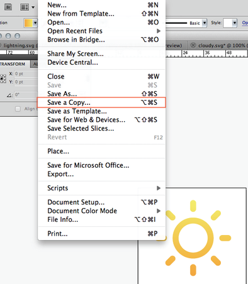Close the cloudy.svg tab with its X icon
Image resolution: width=248 pixels, height=284 pixels.
pos(193,45)
